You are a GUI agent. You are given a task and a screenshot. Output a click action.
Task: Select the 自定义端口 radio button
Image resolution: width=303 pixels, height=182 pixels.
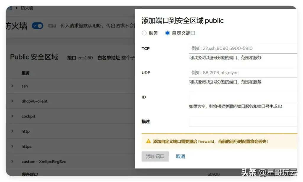coord(167,33)
